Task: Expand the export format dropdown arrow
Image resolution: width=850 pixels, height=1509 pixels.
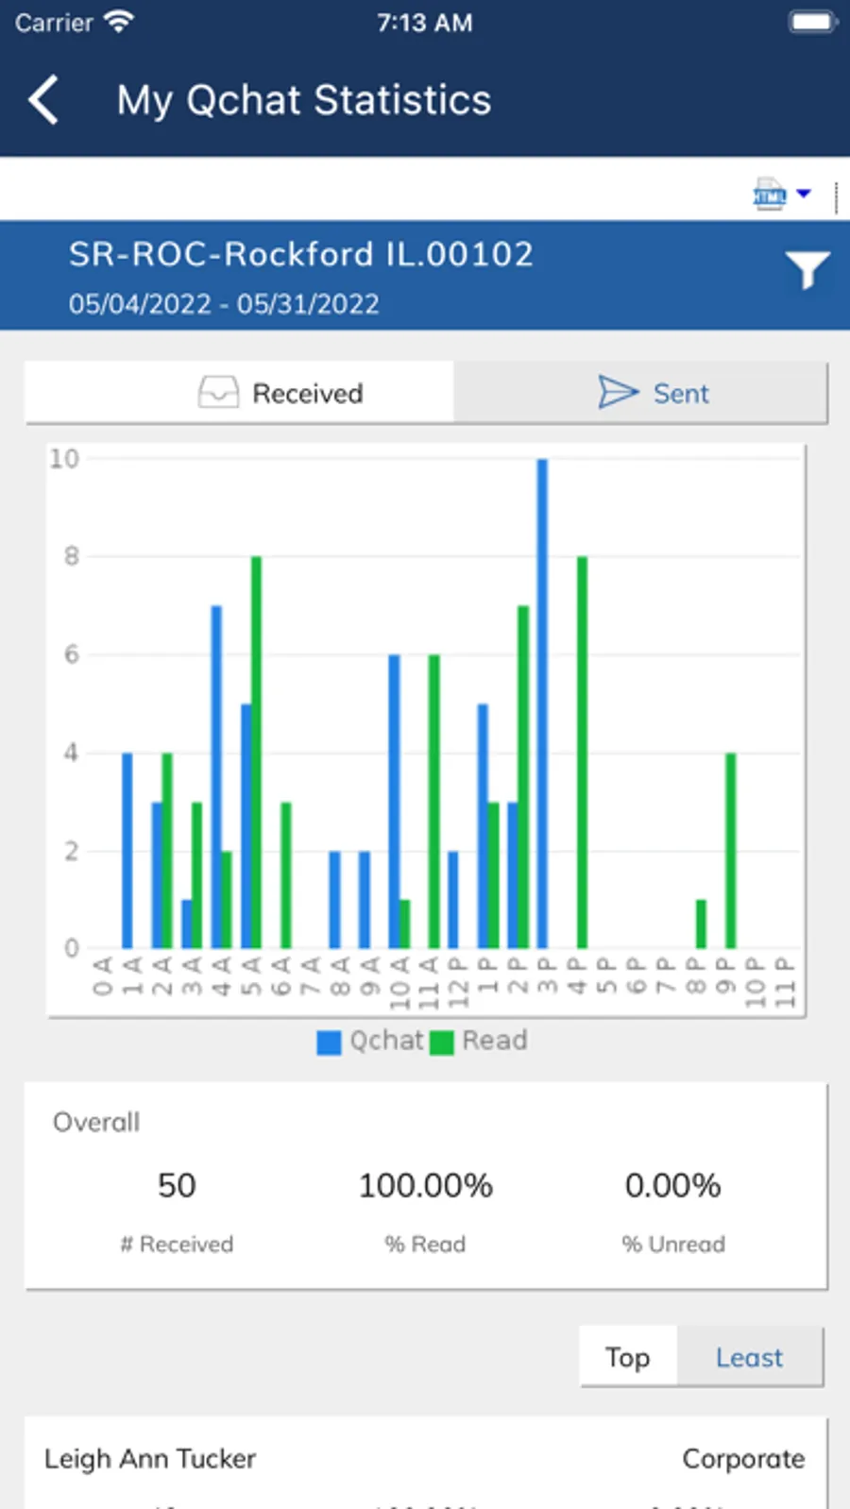Action: pyautogui.click(x=804, y=194)
